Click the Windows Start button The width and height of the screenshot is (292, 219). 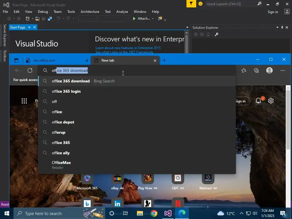tap(7, 213)
